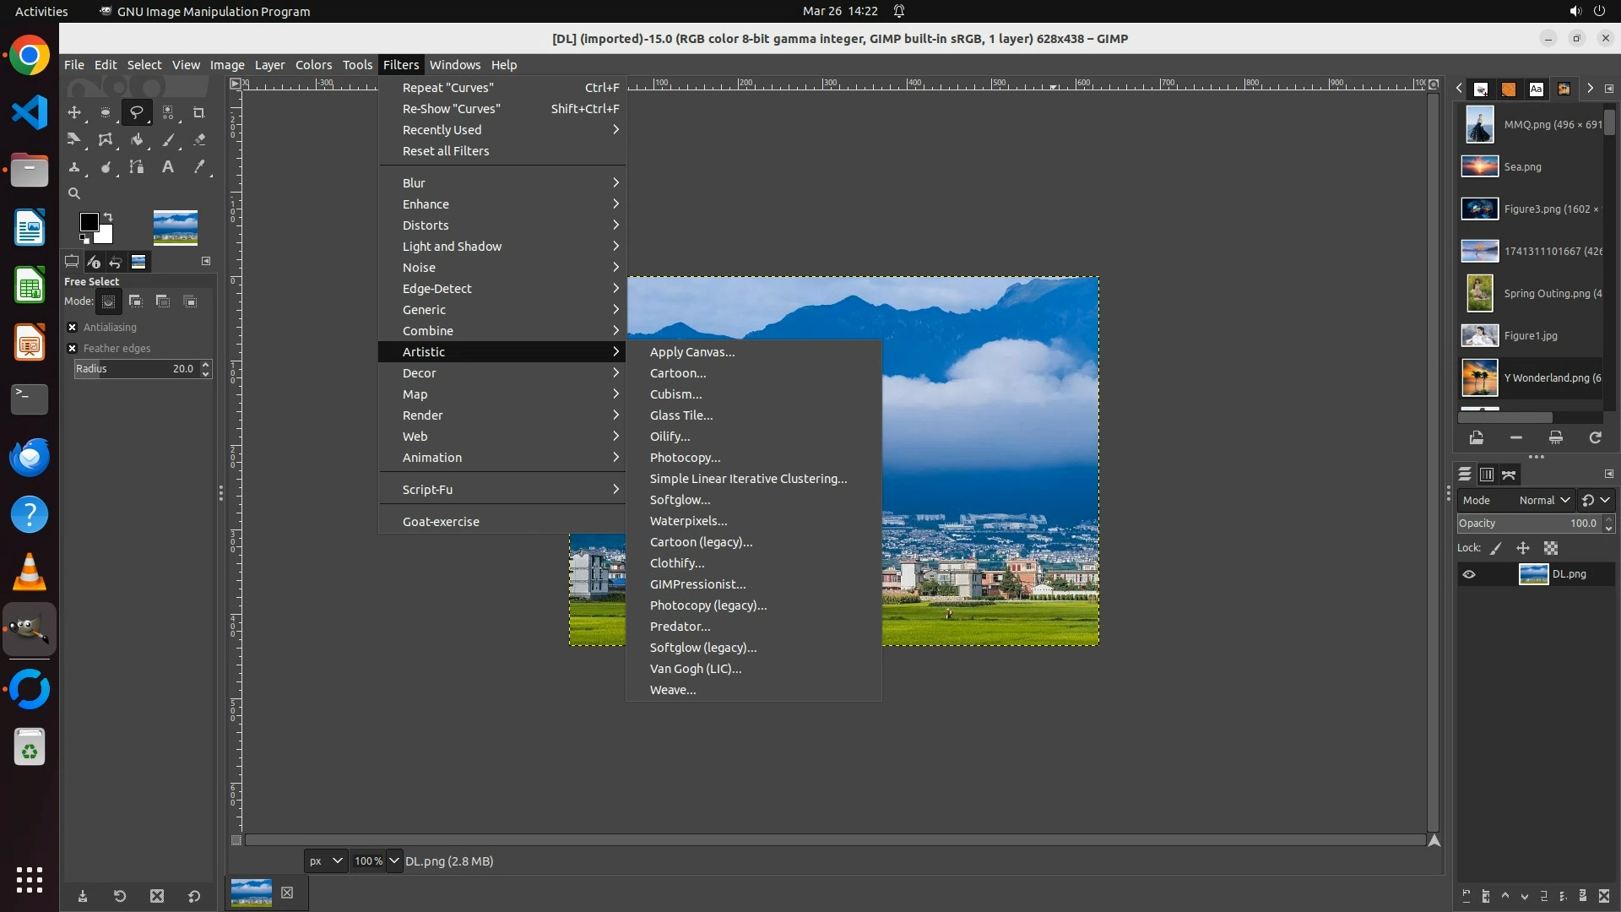Select the Crop tool
Screen dimensions: 1621x912
[x=199, y=112]
